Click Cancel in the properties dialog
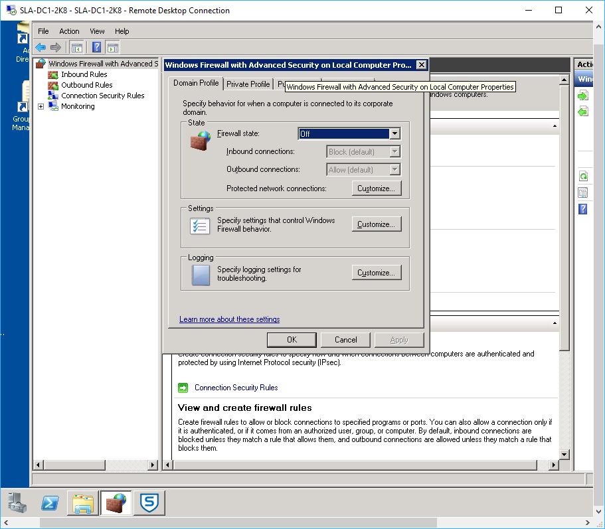The height and width of the screenshot is (529, 605). click(346, 340)
